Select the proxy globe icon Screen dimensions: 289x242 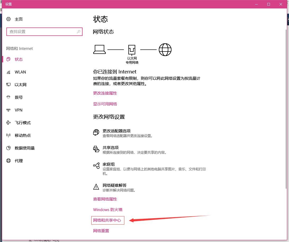8,161
